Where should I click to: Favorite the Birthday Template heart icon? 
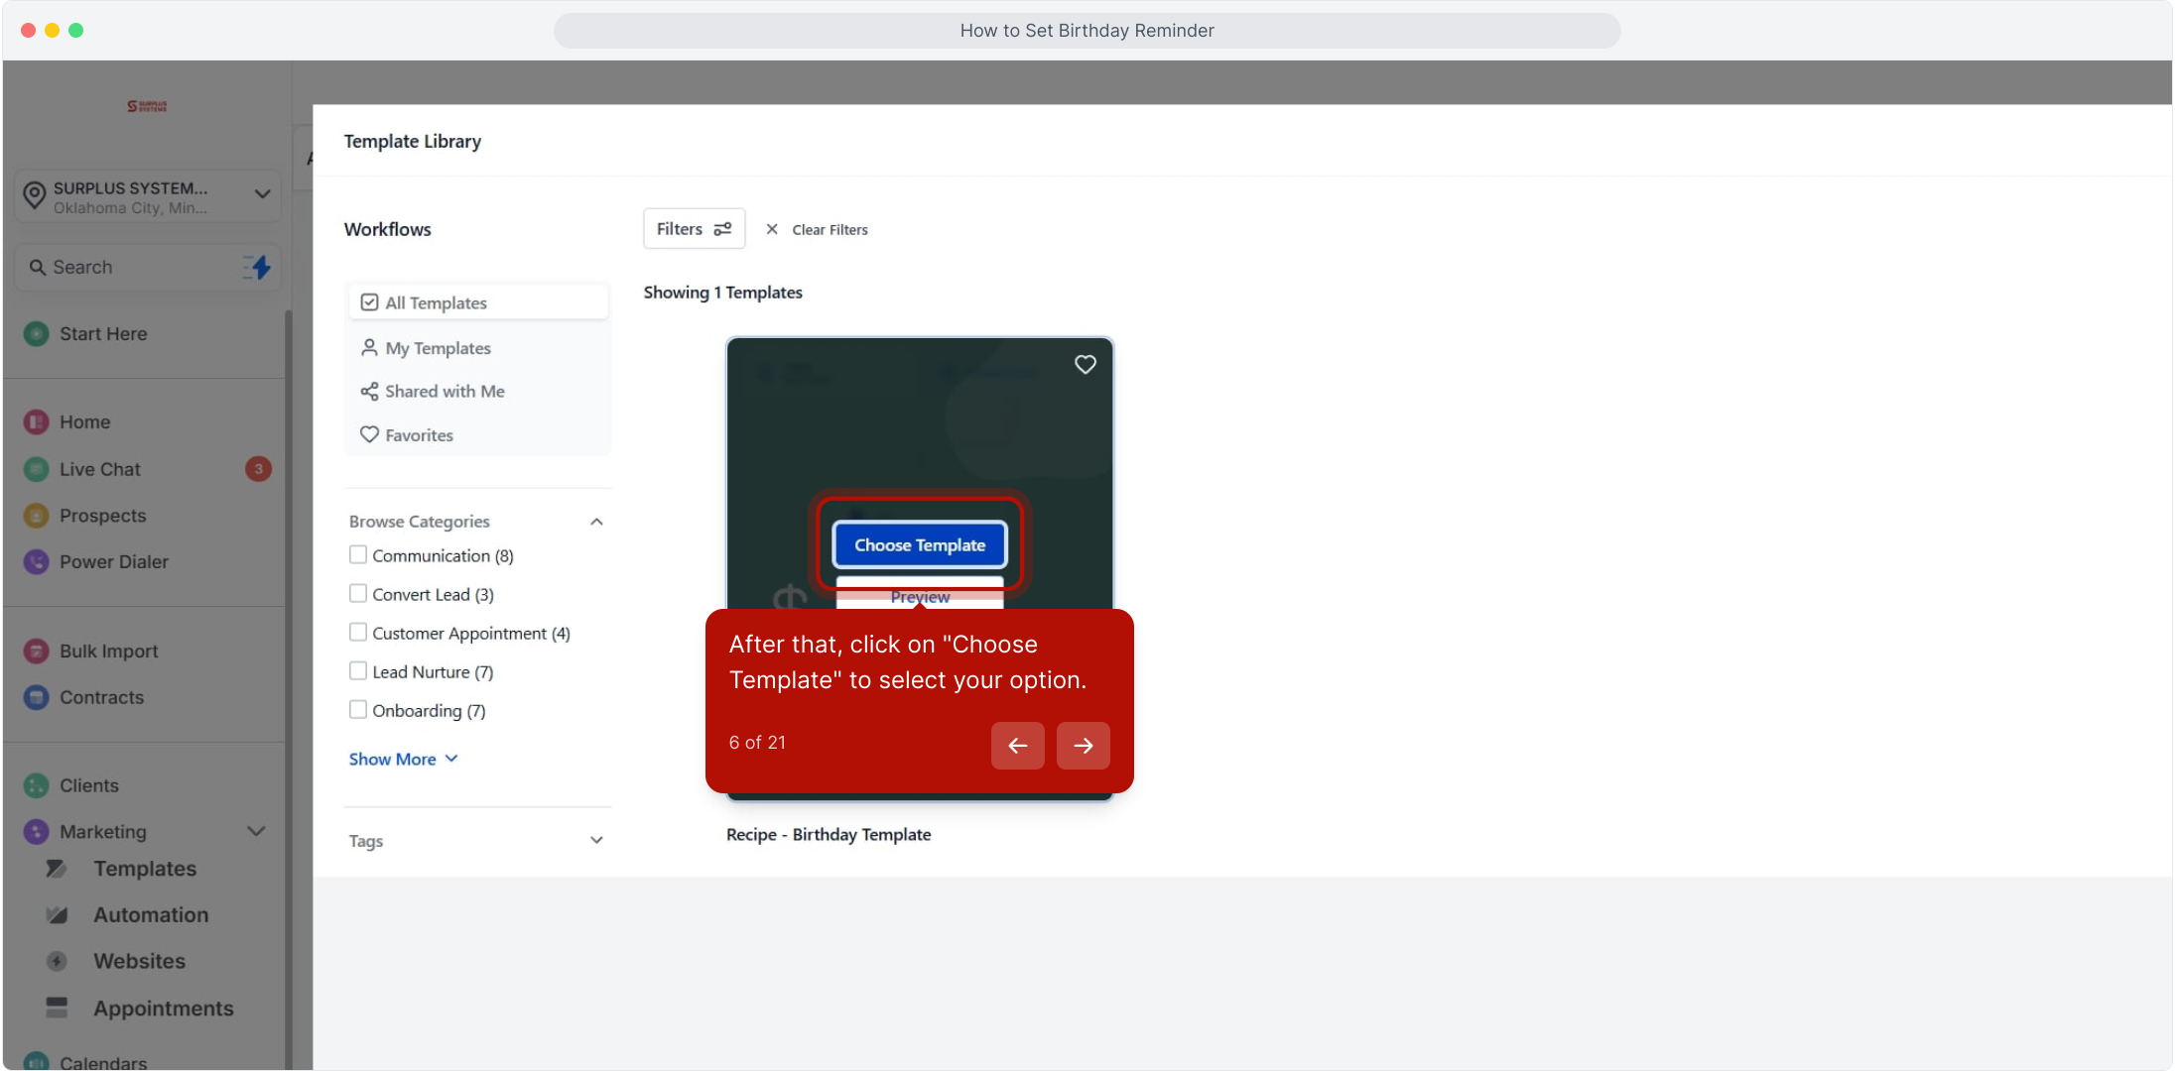1085,365
